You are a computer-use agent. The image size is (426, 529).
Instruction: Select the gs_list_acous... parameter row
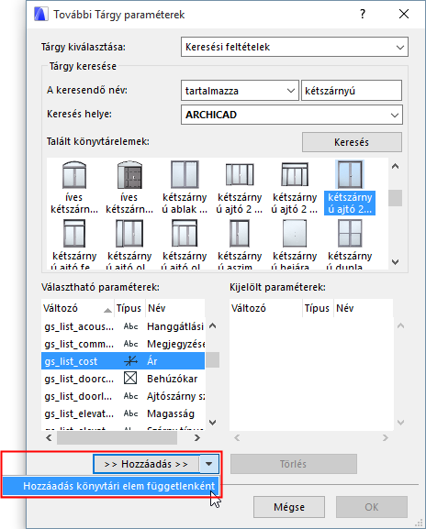point(123,326)
